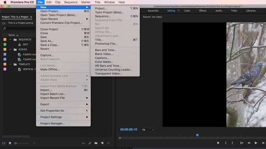Click the project panel thumbnail zoom slider
266x149 pixels.
click(22, 143)
